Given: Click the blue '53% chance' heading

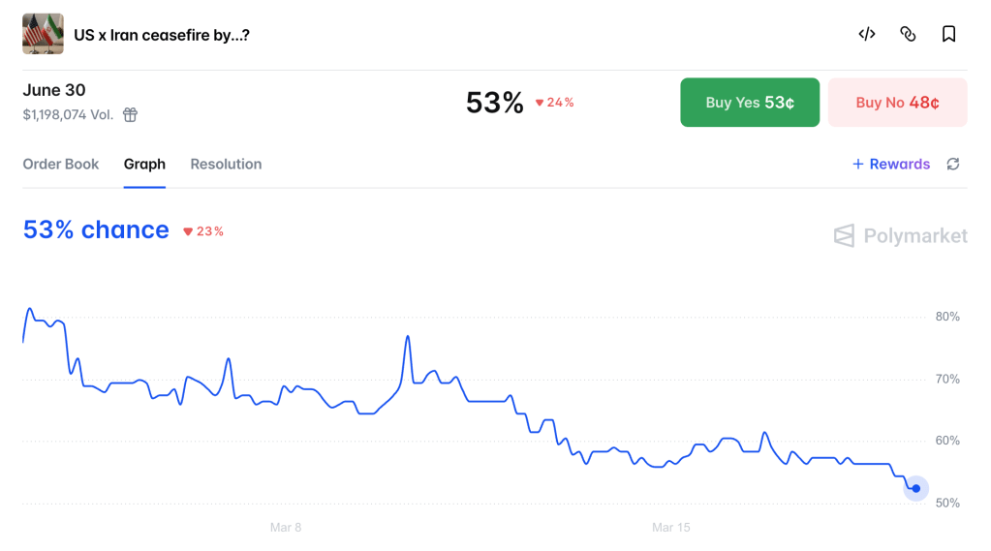Looking at the screenshot, I should click(96, 230).
